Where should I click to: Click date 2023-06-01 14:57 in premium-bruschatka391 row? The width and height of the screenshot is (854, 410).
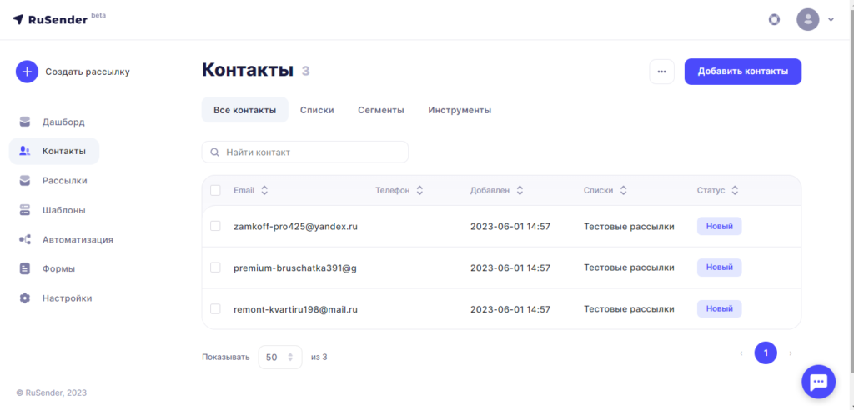[510, 267]
